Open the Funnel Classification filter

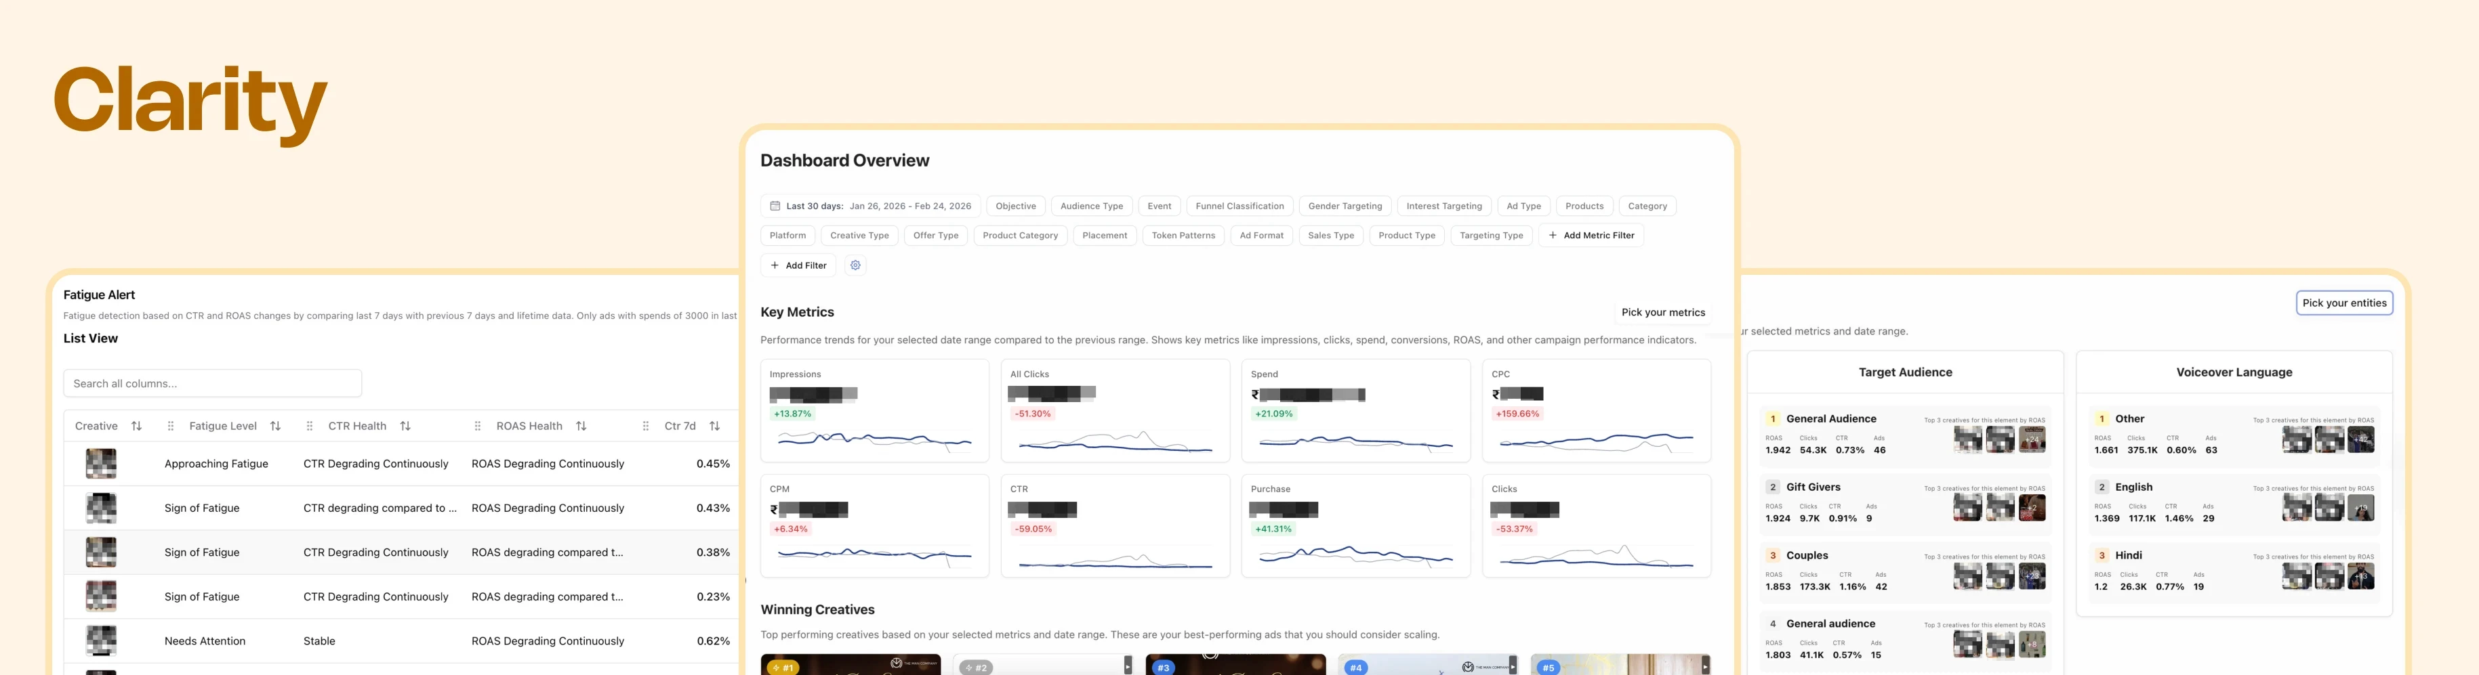pos(1239,206)
